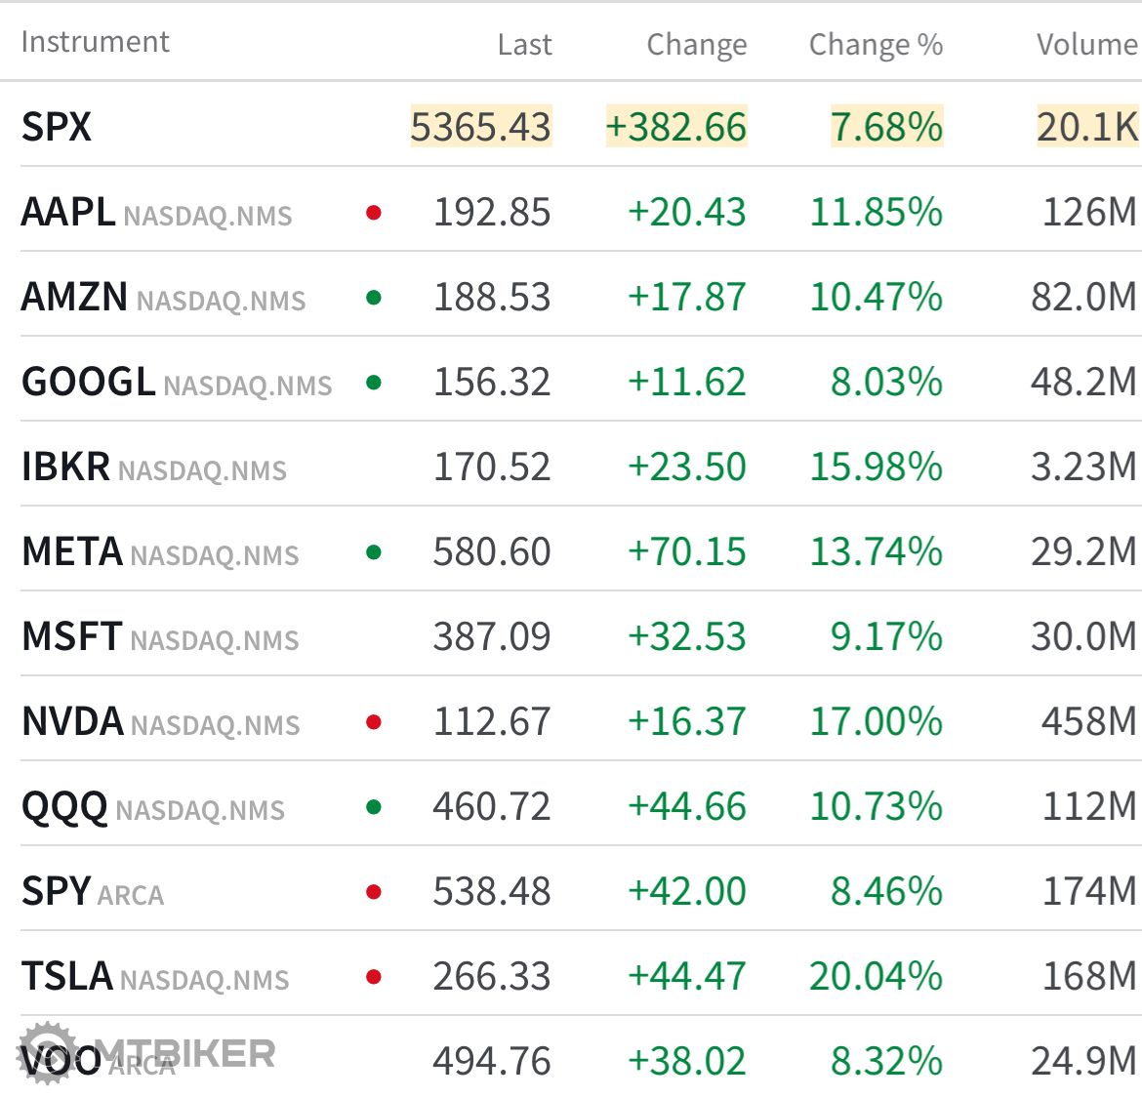Open the SPX instrument row
The height and width of the screenshot is (1098, 1142).
[57, 127]
